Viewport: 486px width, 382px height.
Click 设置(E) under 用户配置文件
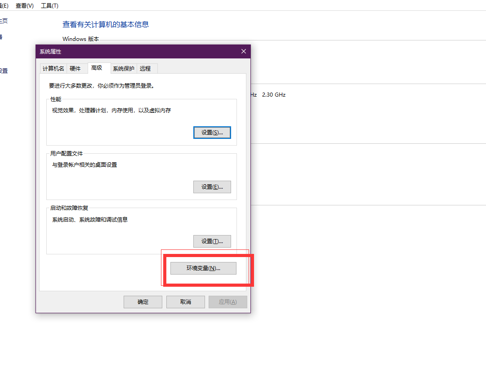212,187
